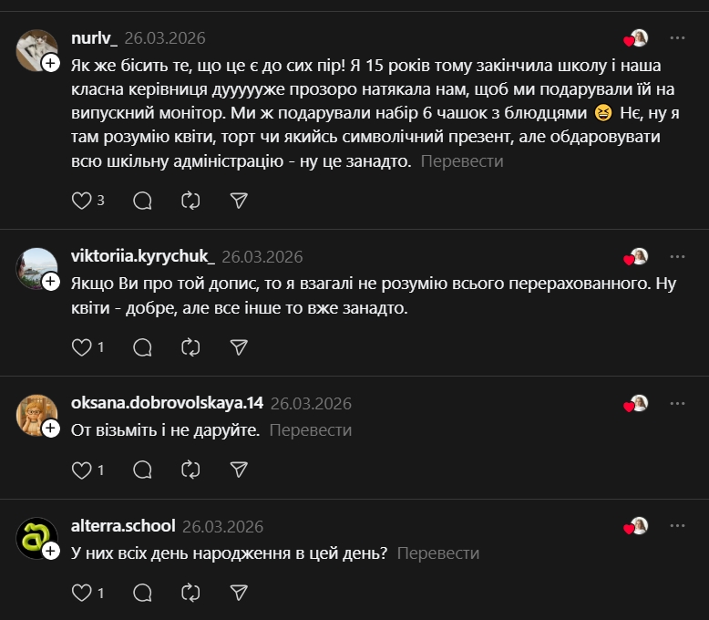Open the viktoriia.kyrychuk_ profile name
This screenshot has height=620, width=709.
[142, 257]
